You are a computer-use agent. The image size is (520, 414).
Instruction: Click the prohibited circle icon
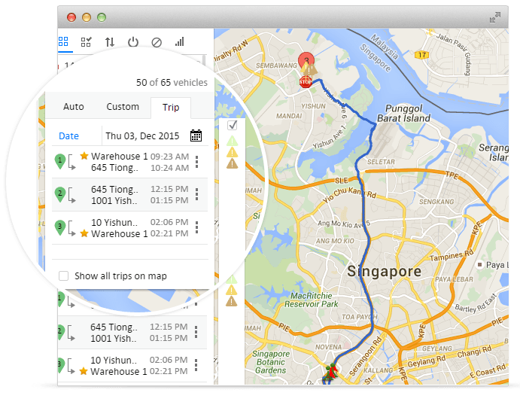click(x=157, y=42)
